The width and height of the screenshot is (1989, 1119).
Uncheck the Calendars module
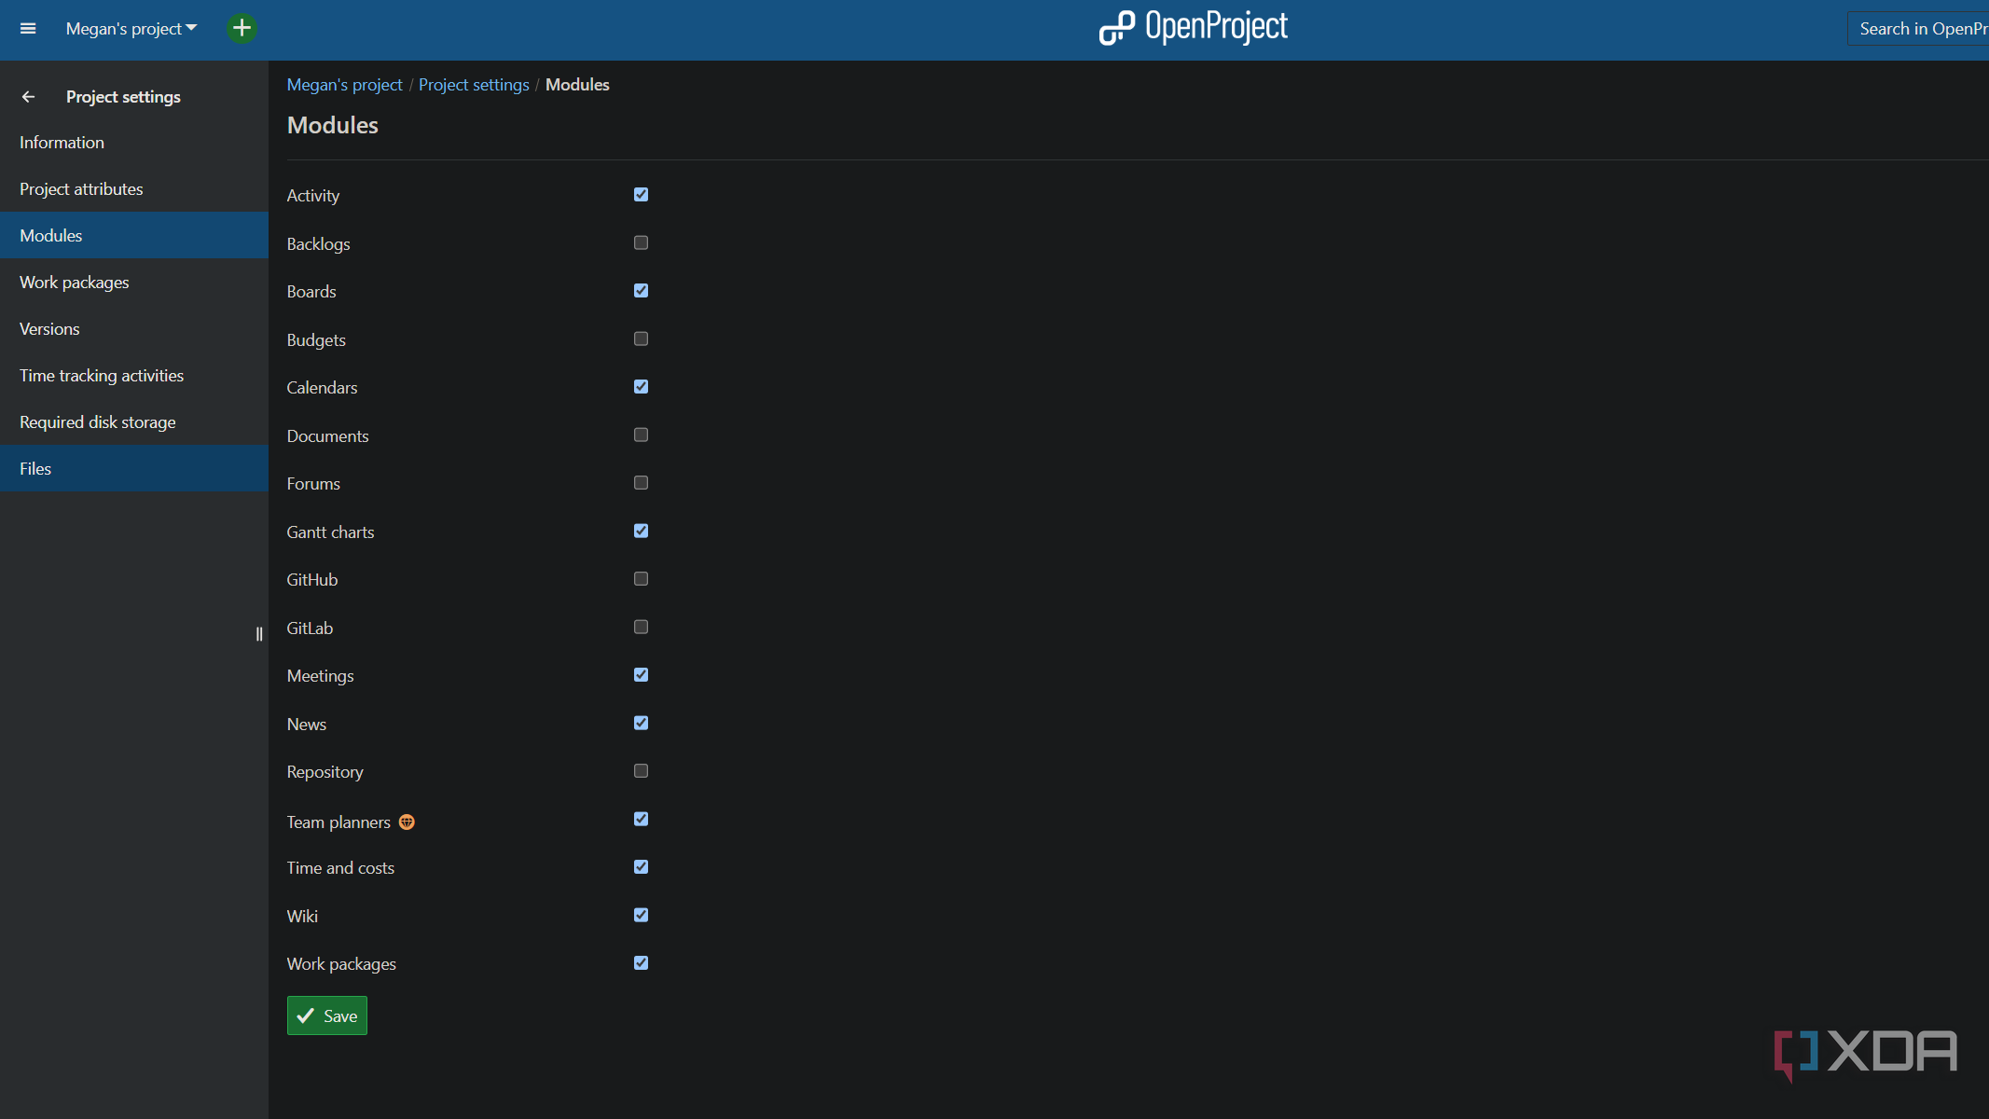tap(641, 387)
